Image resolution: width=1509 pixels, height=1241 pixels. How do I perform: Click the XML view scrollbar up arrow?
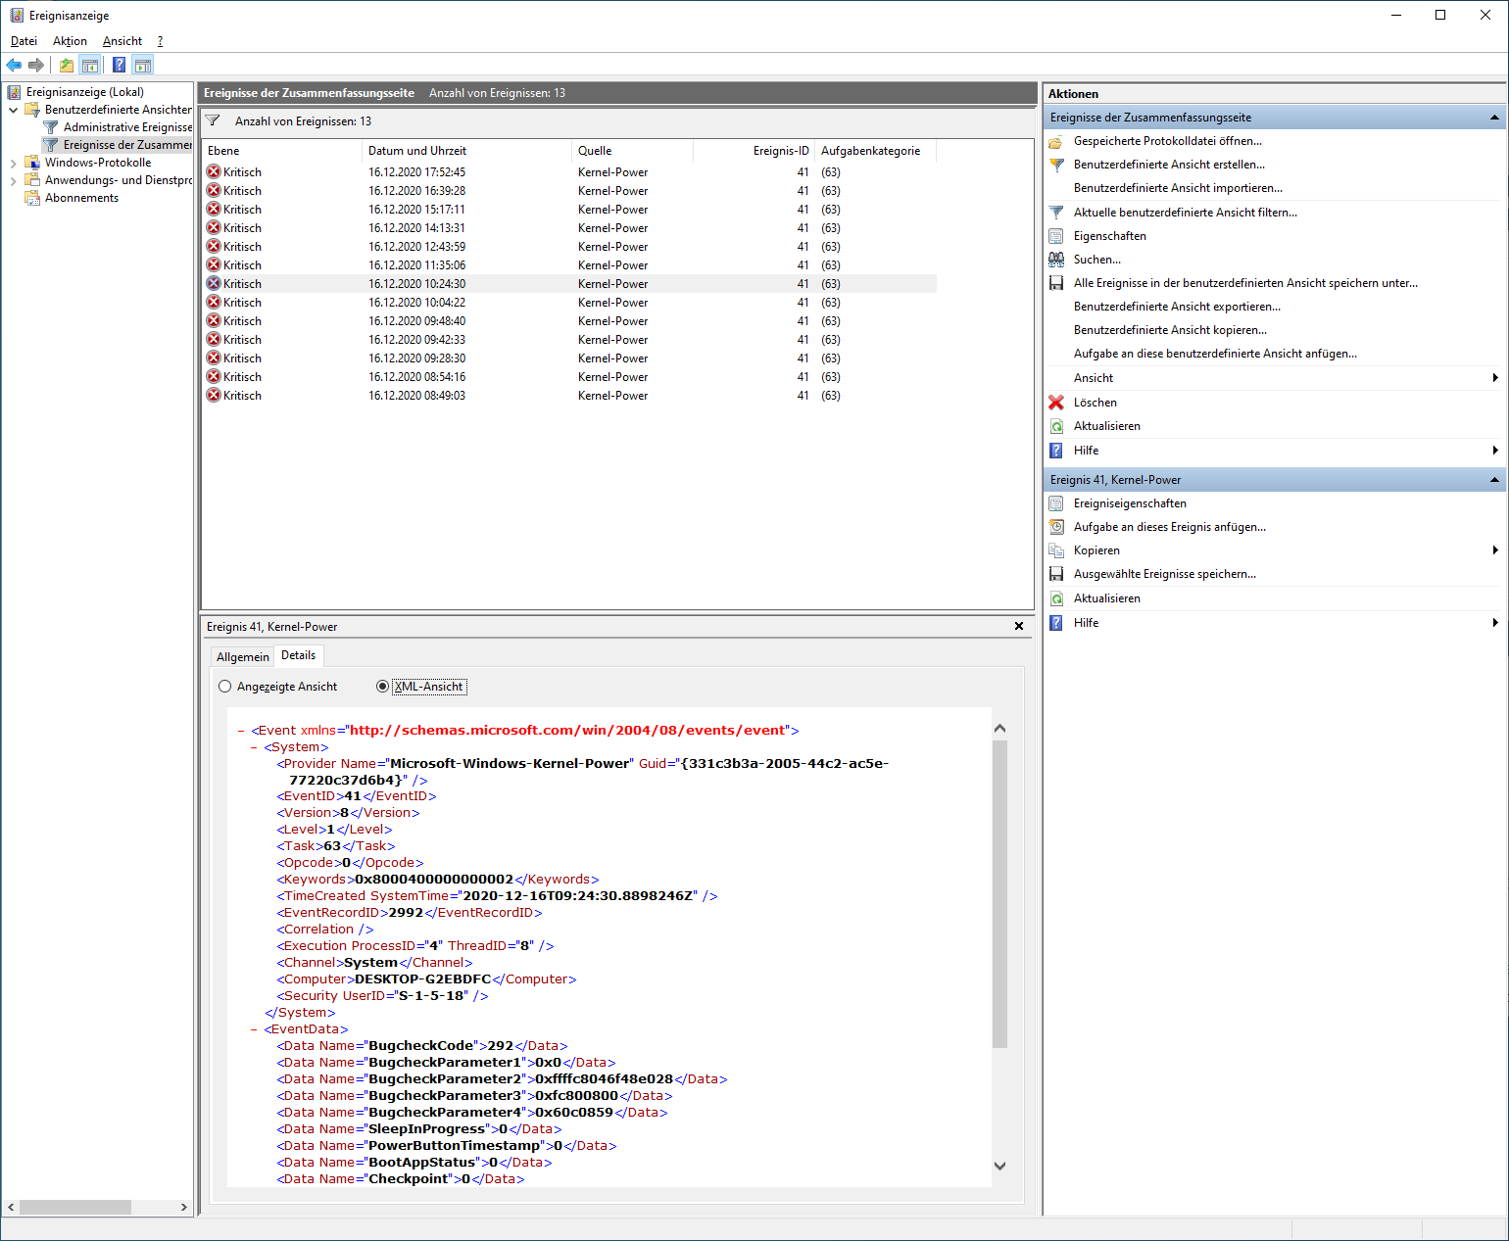999,729
